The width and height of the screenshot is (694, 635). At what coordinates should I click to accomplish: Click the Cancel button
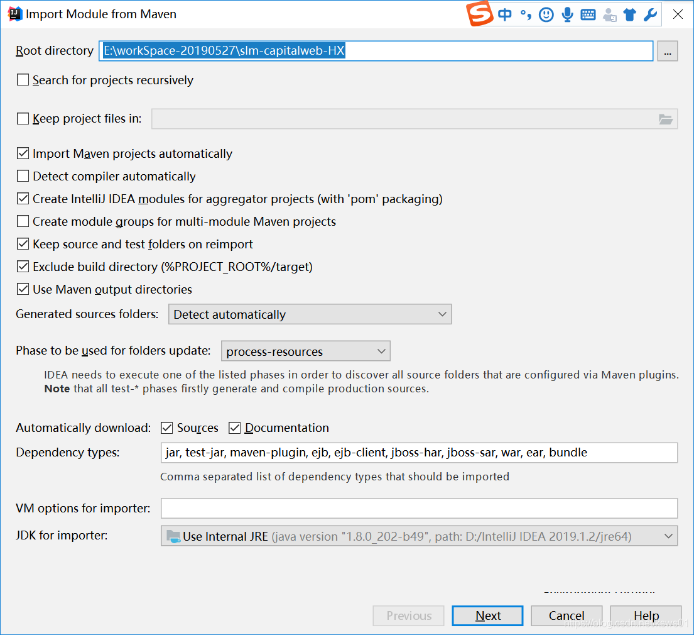[567, 616]
